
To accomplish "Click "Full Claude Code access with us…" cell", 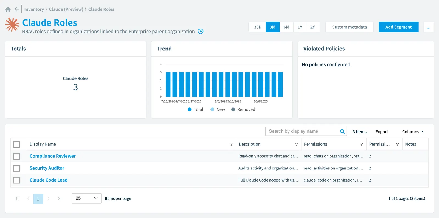I will [268, 180].
